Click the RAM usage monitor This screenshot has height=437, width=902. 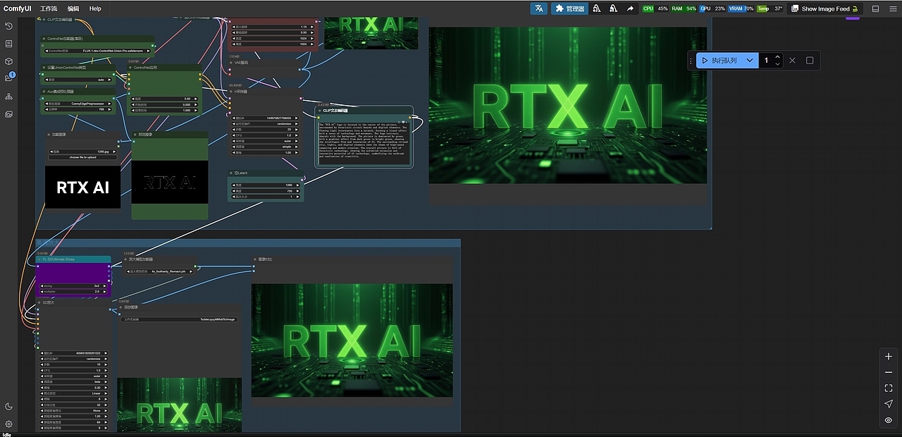click(684, 8)
